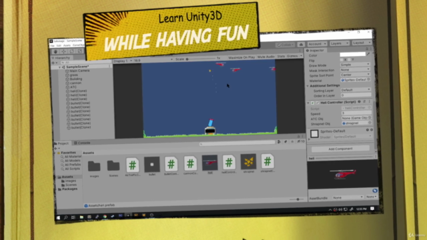Viewport: 427px width, 240px height.
Task: Open File Explorer from the taskbar
Action: click(81, 217)
